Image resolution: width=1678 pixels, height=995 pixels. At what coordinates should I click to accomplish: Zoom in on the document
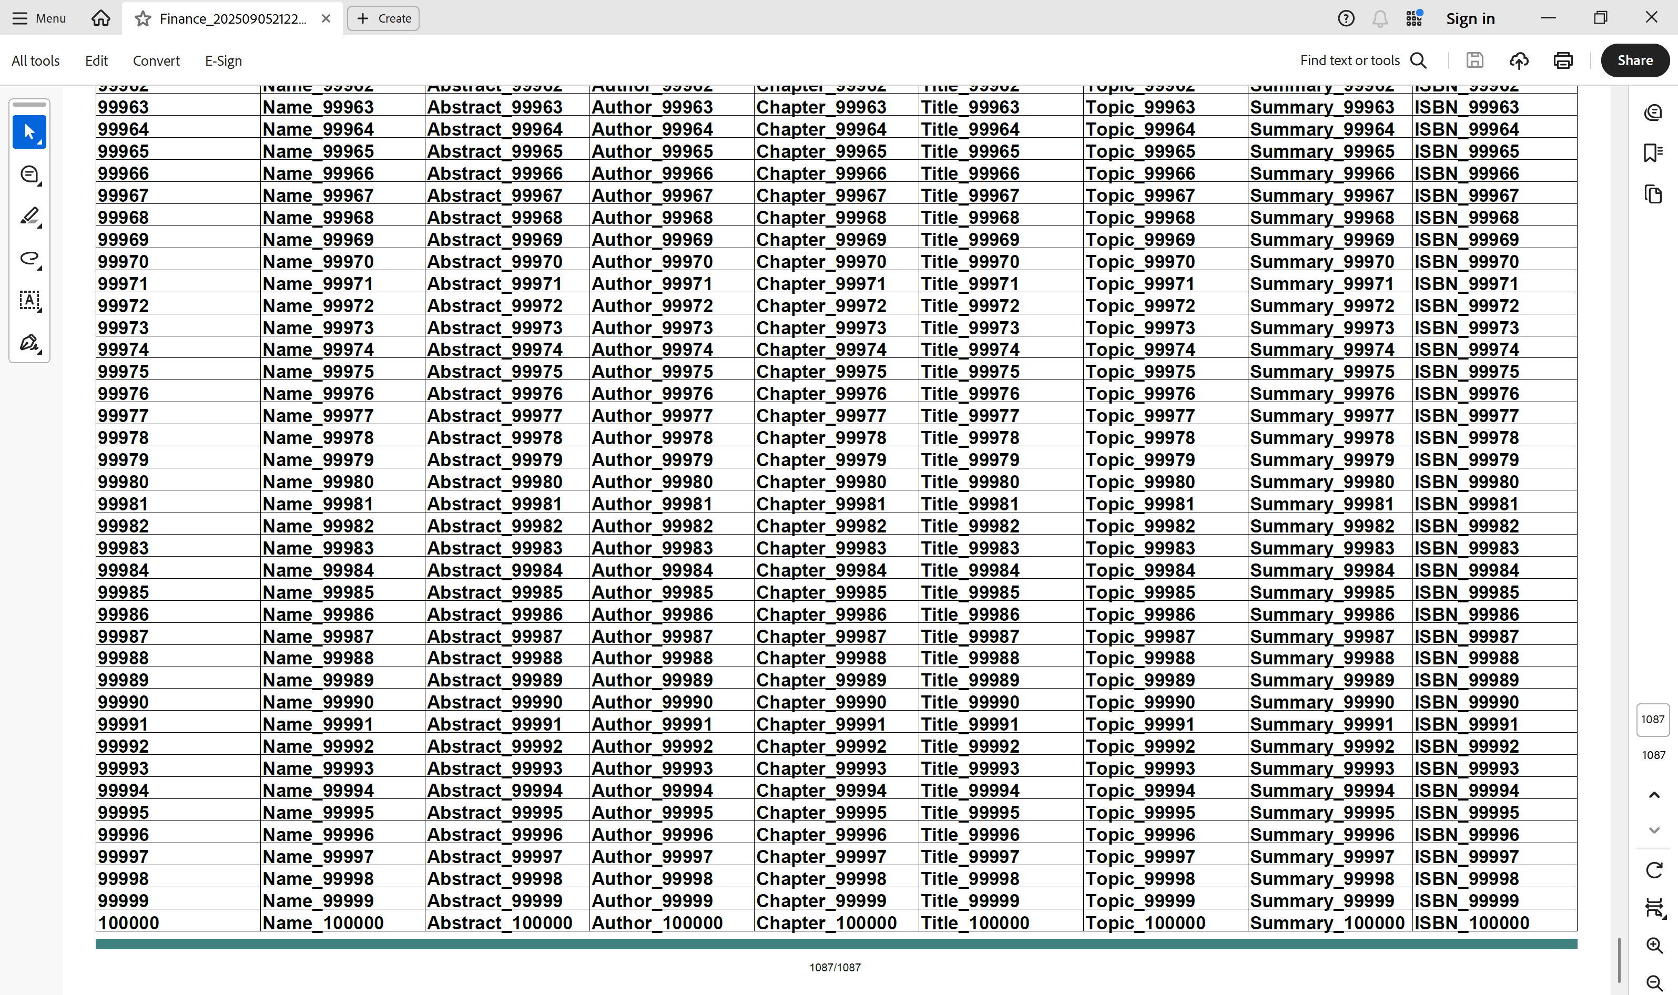[x=1654, y=946]
